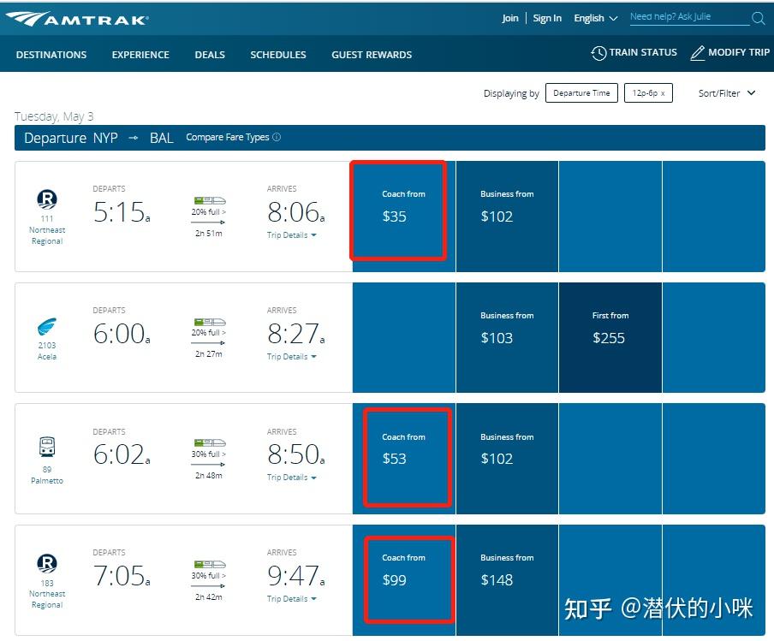Select Business from $103 on the Acela
Screen dimensions: 774x641
pyautogui.click(x=507, y=337)
